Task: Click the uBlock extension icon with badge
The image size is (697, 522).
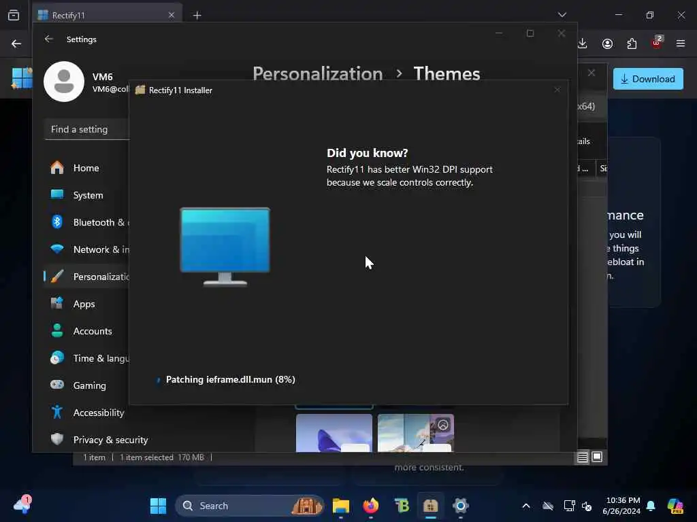Action: pos(657,43)
